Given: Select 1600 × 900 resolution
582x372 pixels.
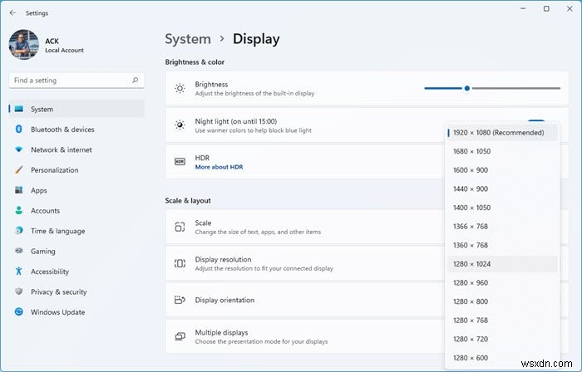Looking at the screenshot, I should point(502,170).
